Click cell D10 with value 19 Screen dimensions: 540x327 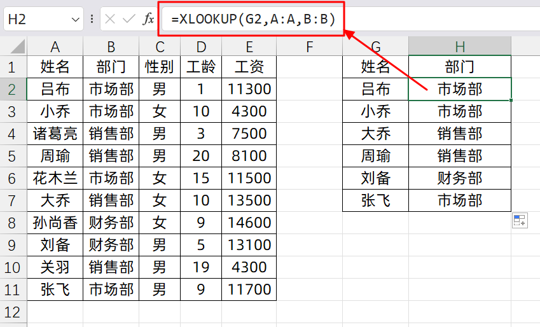201,267
